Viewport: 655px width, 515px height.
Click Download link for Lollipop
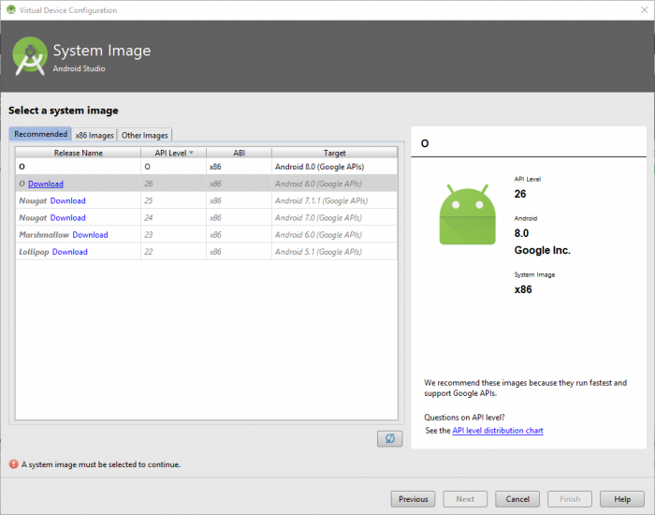[x=70, y=252]
